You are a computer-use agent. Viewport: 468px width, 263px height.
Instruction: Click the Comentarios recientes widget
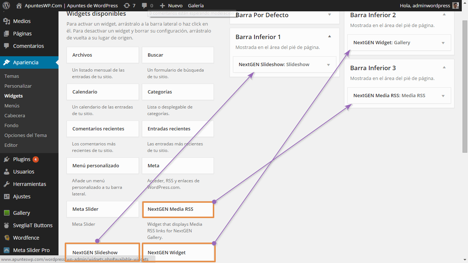pyautogui.click(x=103, y=129)
